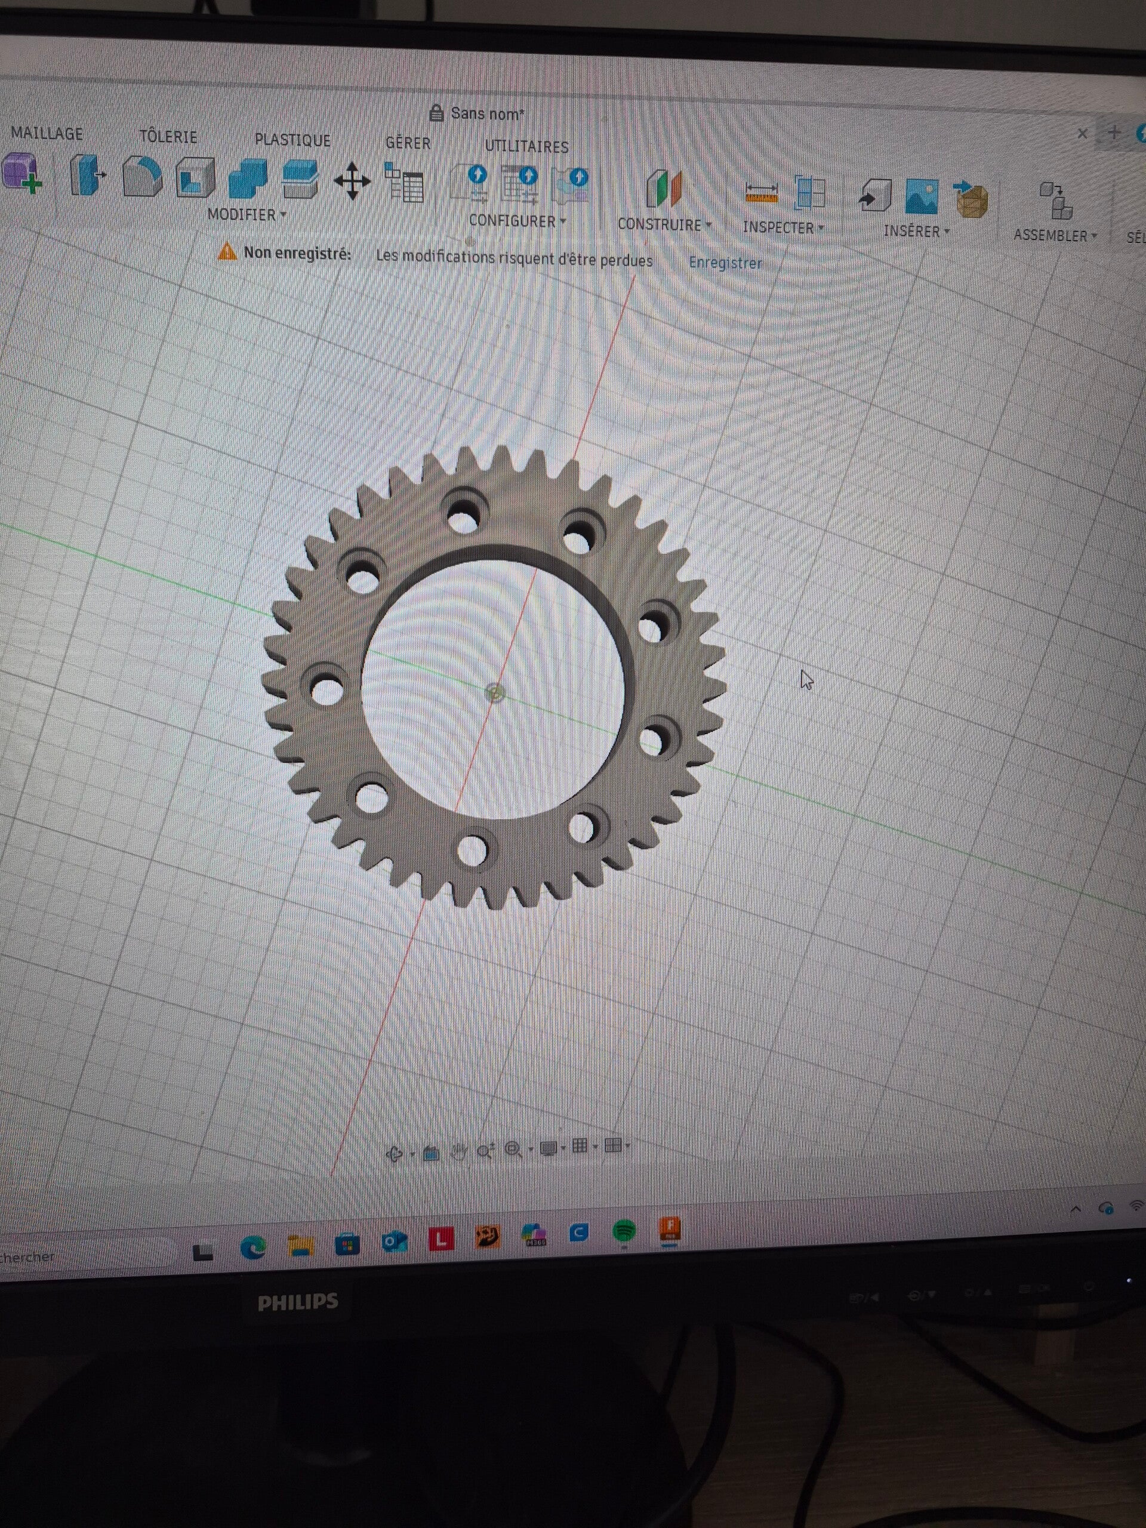Select the 'Sans nom*' document tab title
The image size is (1146, 1528).
coord(487,113)
